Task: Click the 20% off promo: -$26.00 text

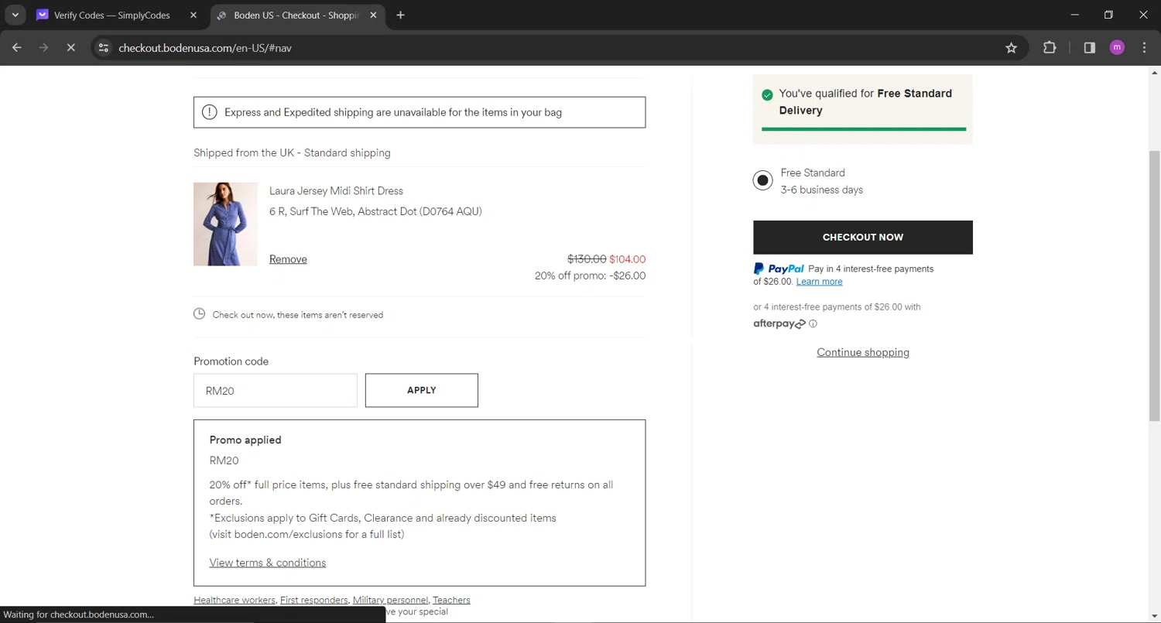Action: (590, 276)
